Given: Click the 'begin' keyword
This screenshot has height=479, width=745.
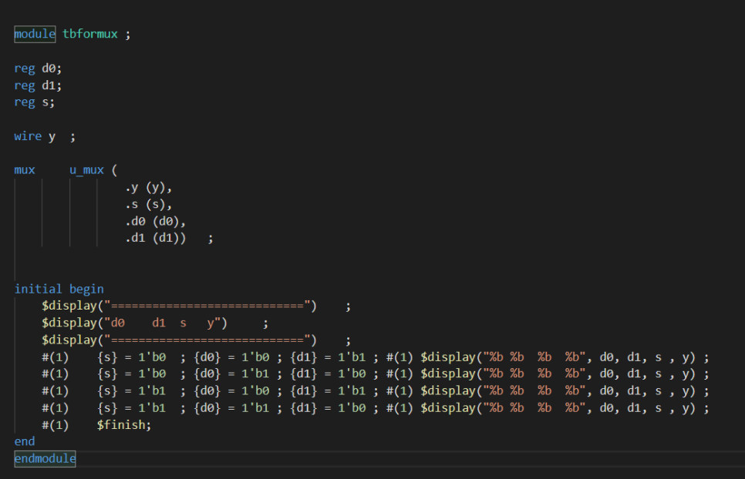Looking at the screenshot, I should click(86, 290).
